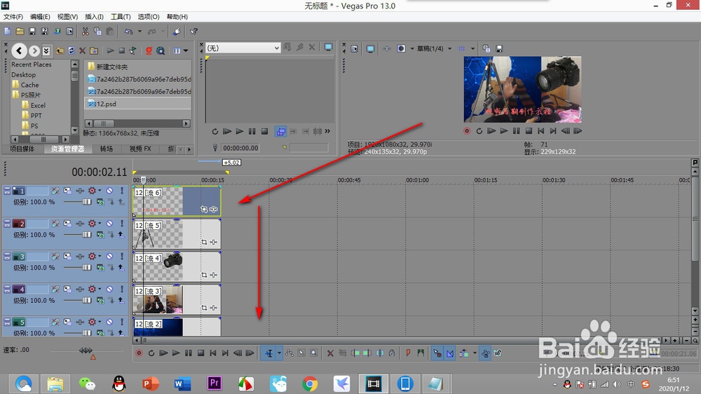Screen dimensions: 701x394
Task: Open a project using the folder icon
Action: pos(20,32)
